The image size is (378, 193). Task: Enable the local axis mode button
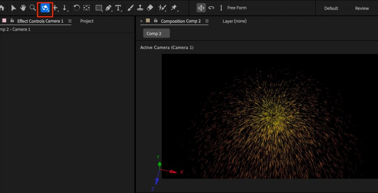[201, 8]
